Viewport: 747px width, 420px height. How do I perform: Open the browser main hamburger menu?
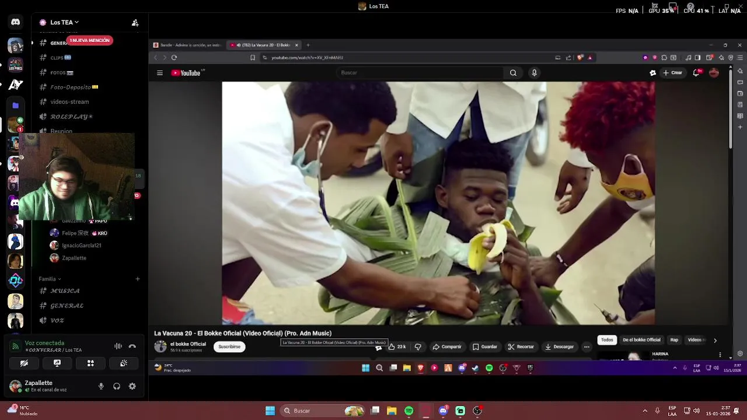(x=740, y=58)
